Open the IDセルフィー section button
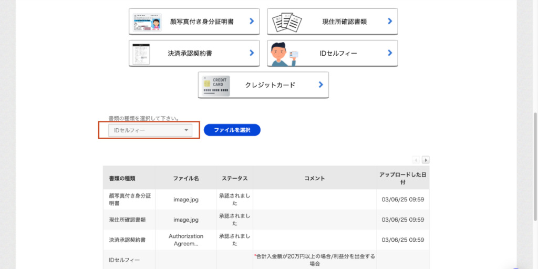Viewport: 538px width, 269px height. [x=332, y=53]
